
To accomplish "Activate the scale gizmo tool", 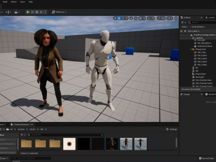I will click(126, 18).
